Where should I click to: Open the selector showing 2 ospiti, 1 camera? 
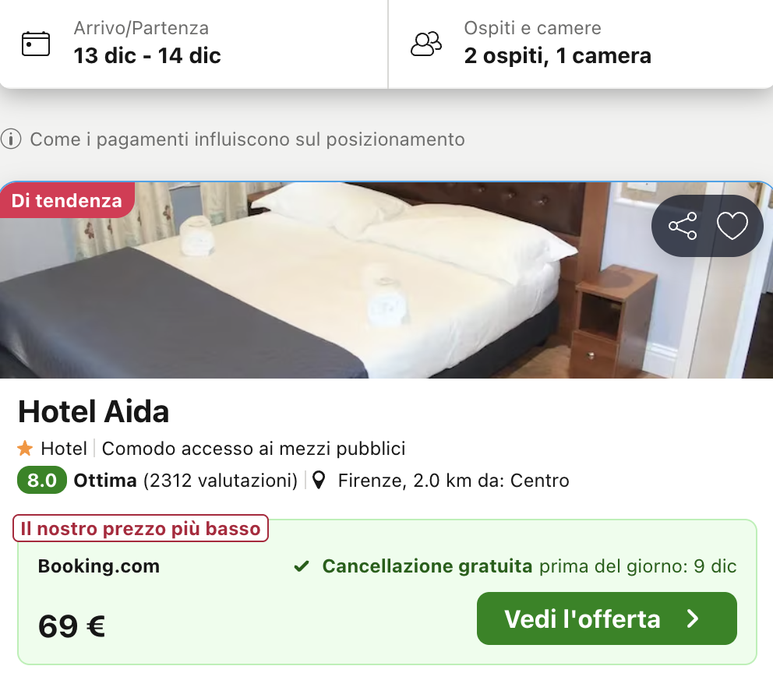point(557,56)
